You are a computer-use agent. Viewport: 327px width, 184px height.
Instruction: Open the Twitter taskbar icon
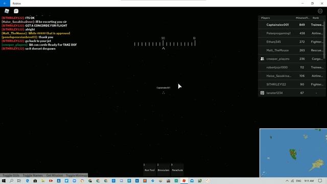tap(66, 180)
